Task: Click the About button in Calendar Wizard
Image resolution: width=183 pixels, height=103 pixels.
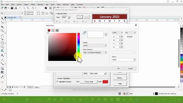Action: click(120, 78)
